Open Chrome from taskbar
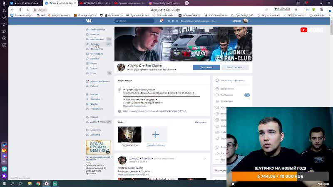Viewport: 333px width, 187px height. (x=38, y=184)
